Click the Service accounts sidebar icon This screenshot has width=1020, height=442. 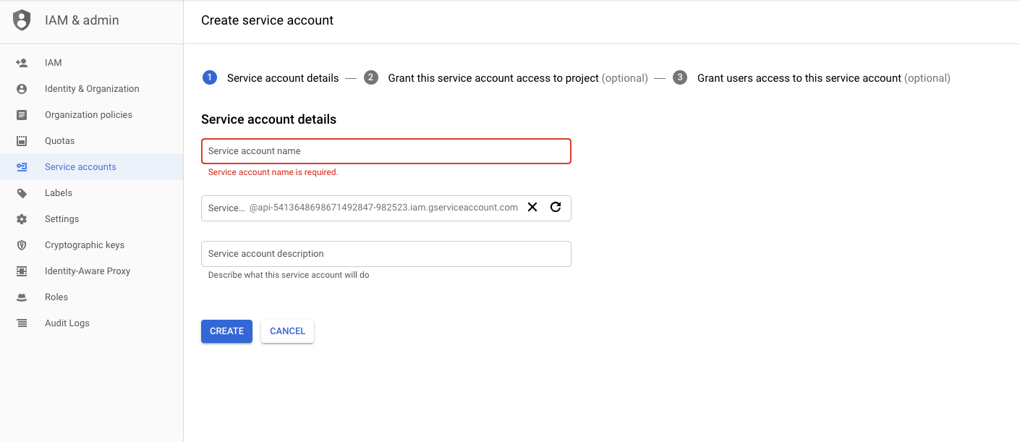(22, 167)
